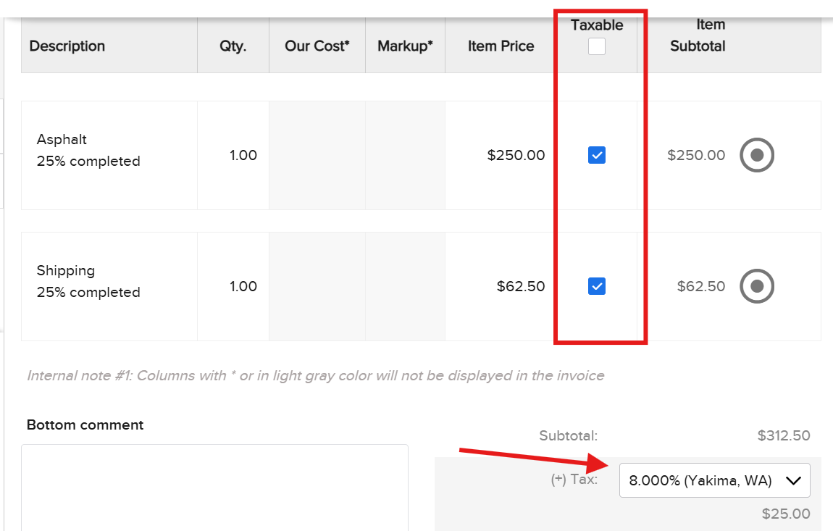Click the $62.50 Shipping price field
833x531 pixels.
tap(522, 286)
